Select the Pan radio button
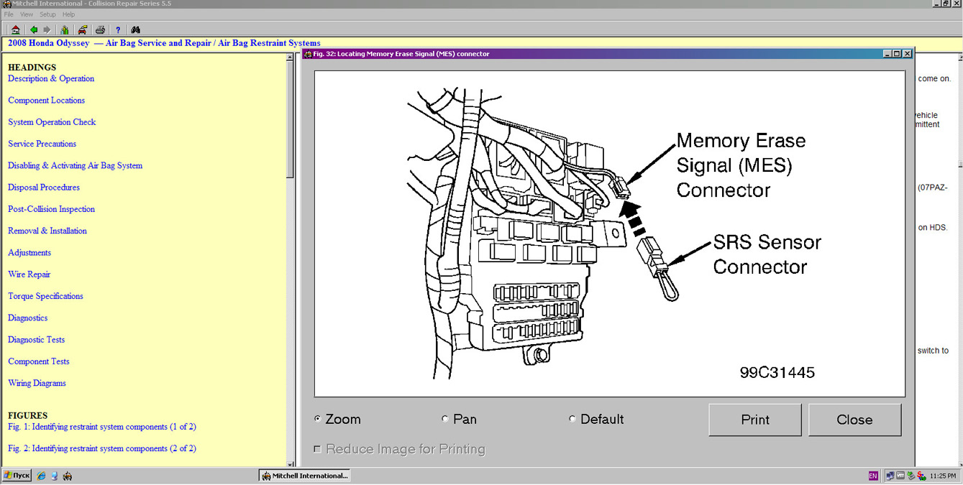The image size is (963, 485). pos(445,419)
